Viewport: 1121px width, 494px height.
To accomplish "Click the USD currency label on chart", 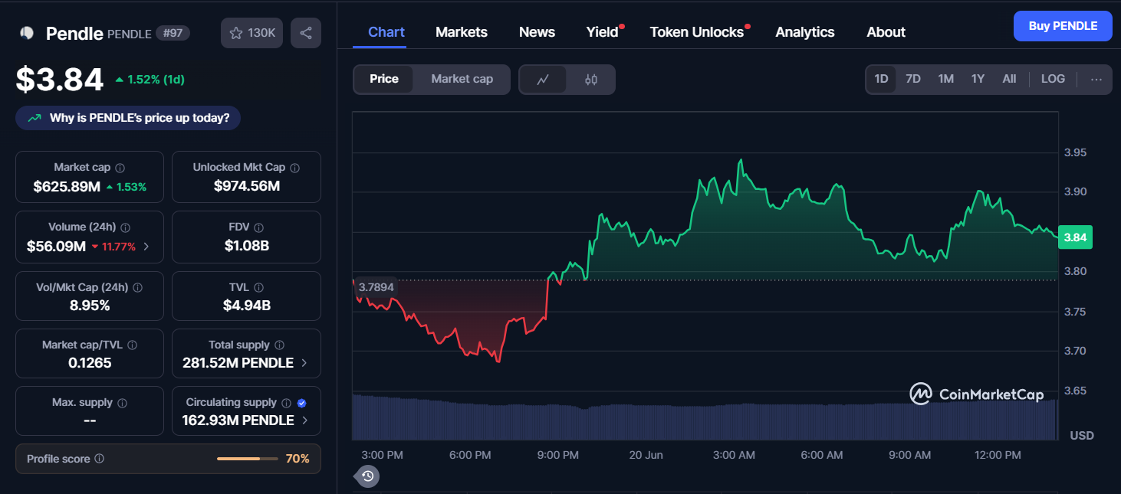I will [x=1082, y=436].
